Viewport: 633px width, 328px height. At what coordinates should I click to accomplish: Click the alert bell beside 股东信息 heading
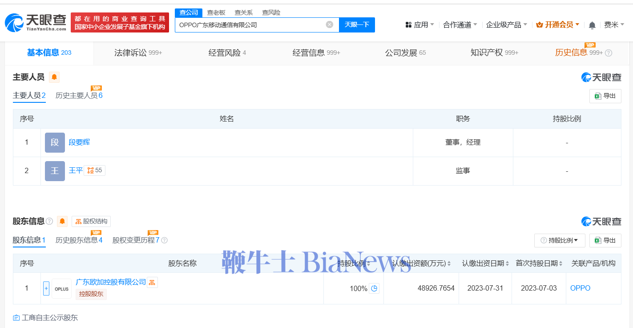point(62,221)
